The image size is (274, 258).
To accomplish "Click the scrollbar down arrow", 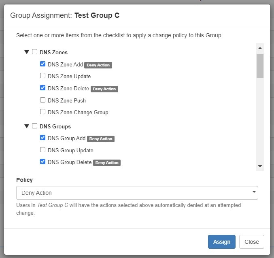I will [260, 166].
